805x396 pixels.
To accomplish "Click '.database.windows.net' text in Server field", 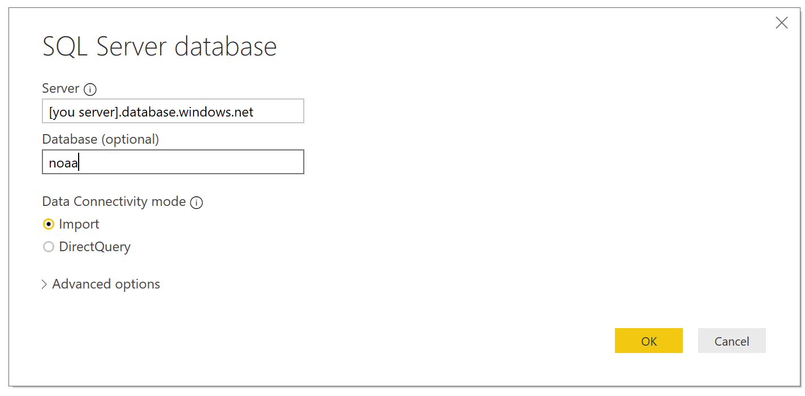I will pos(187,112).
